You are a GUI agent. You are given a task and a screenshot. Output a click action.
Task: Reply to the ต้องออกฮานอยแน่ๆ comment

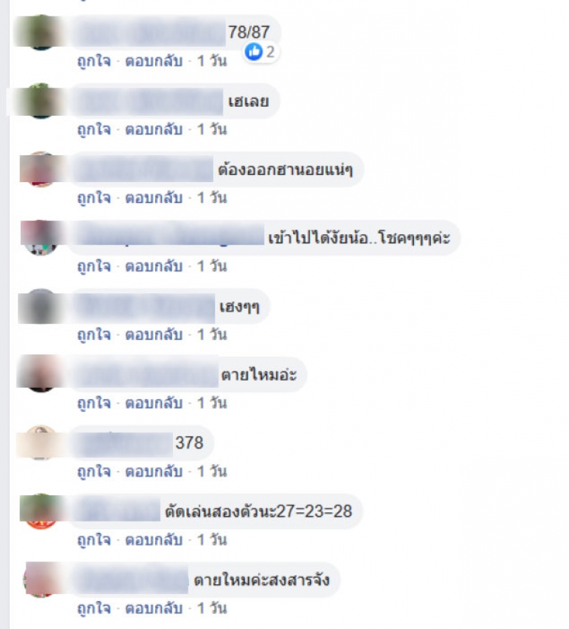pos(154,198)
